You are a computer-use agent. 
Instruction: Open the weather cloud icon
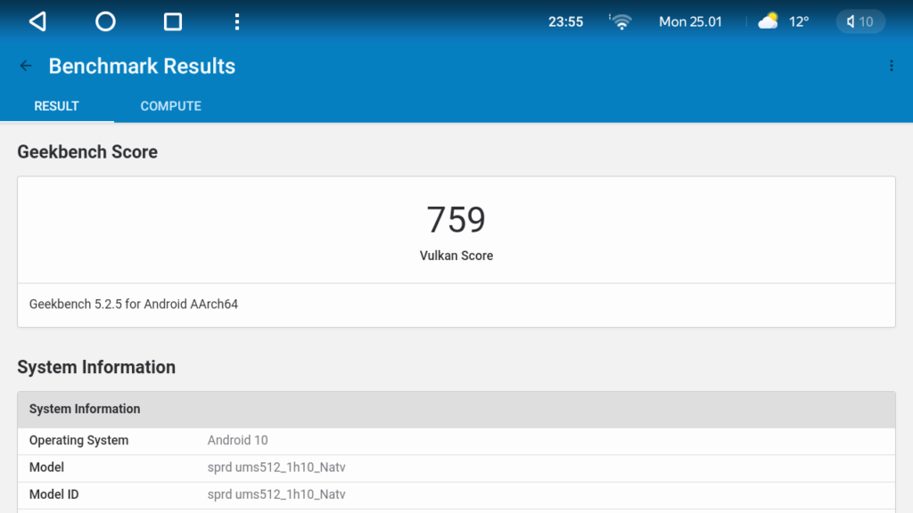point(768,21)
